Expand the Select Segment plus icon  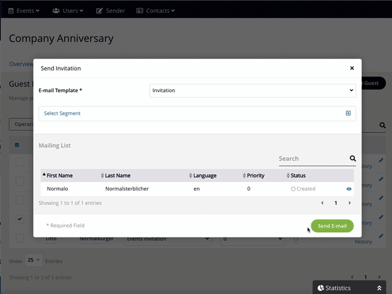[348, 113]
